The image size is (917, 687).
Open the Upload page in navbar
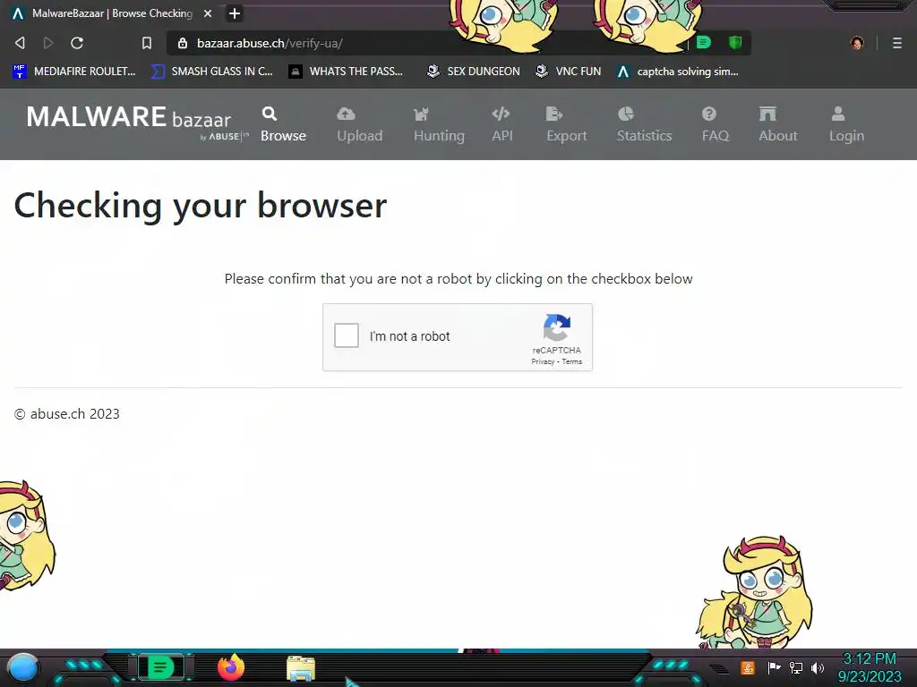pyautogui.click(x=360, y=124)
